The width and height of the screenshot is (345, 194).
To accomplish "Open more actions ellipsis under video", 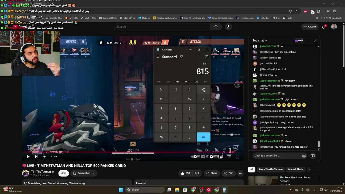I will click(x=240, y=173).
